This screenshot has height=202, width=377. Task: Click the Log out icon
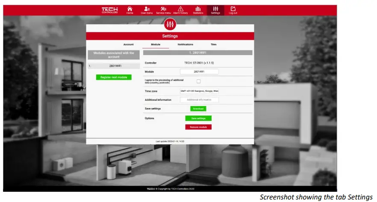click(x=233, y=10)
